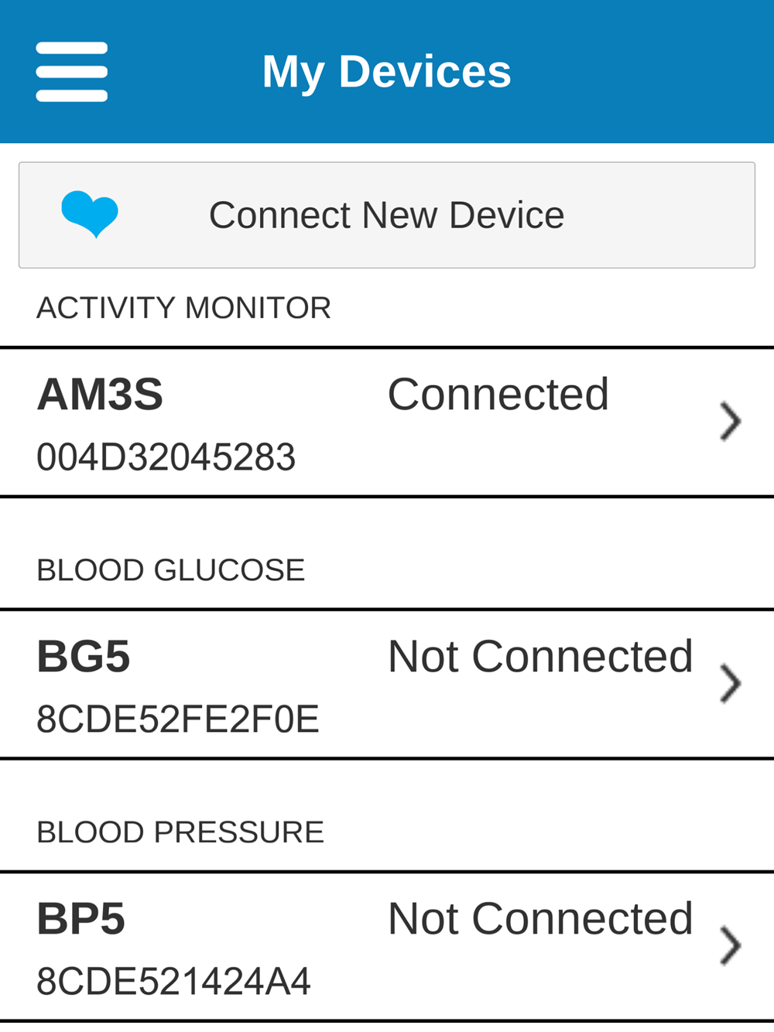Click the Connect New Device label
Viewport: 774px width, 1032px height.
point(386,215)
